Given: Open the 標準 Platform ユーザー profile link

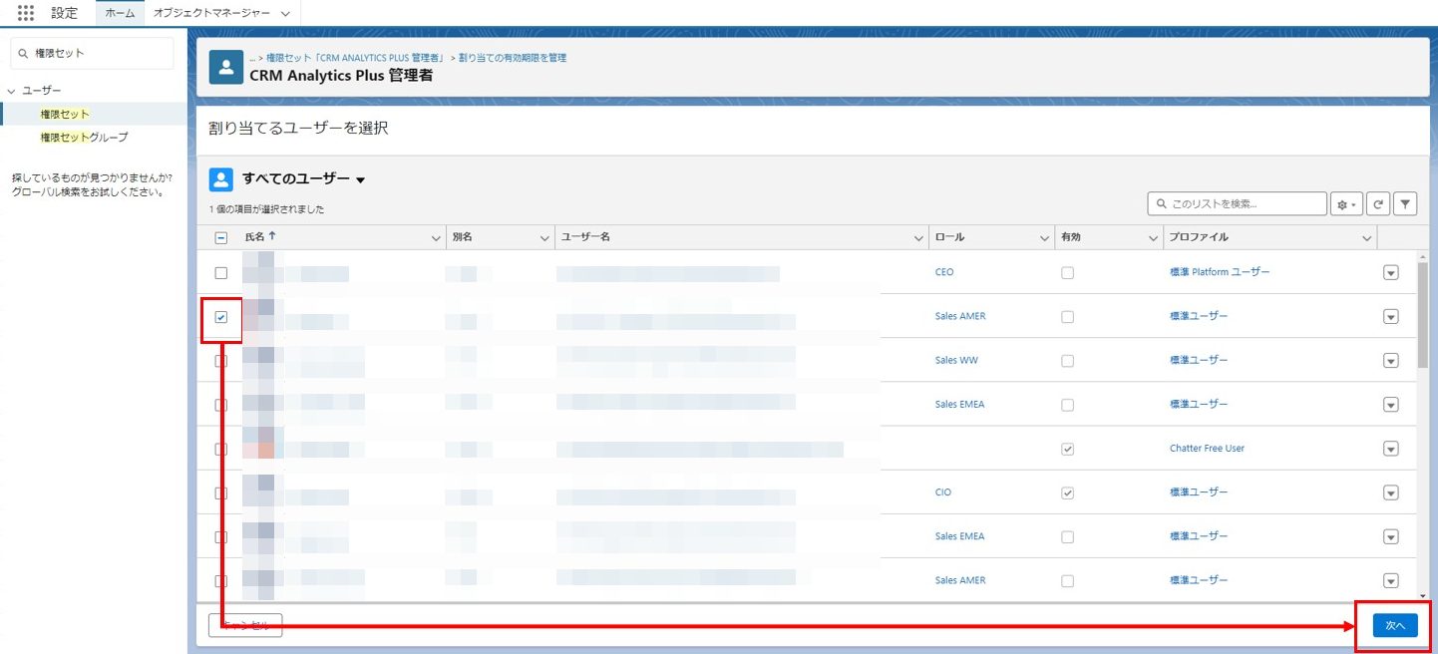Looking at the screenshot, I should (x=1220, y=272).
